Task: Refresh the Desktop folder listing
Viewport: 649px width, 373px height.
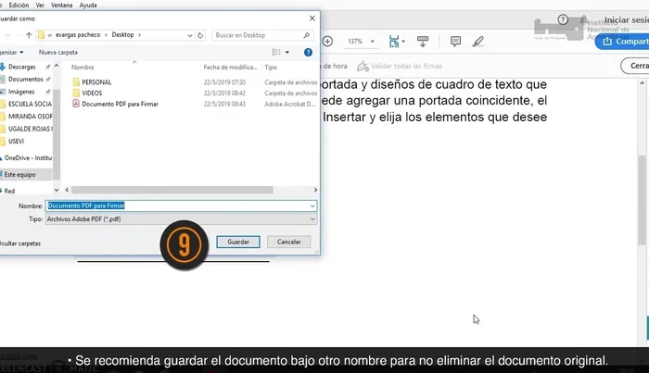Action: pos(200,35)
